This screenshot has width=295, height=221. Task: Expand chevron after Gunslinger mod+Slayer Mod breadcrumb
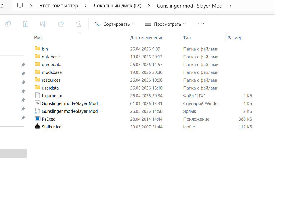230,6
